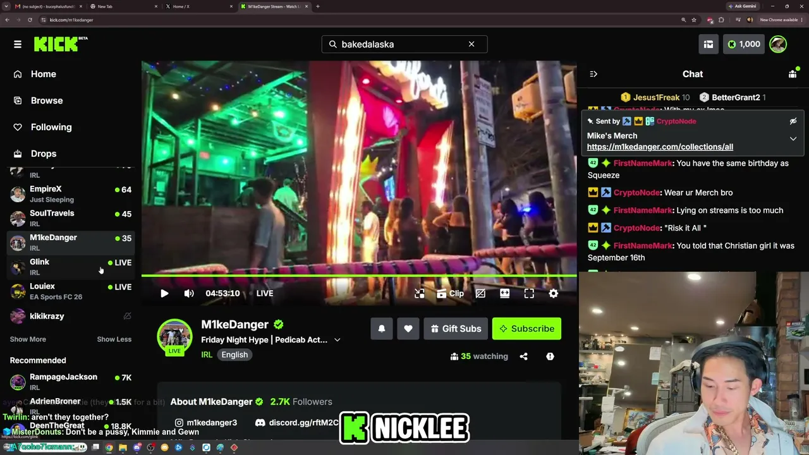The image size is (809, 455).
Task: Follow M1keDanger with the heart button
Action: pos(408,329)
